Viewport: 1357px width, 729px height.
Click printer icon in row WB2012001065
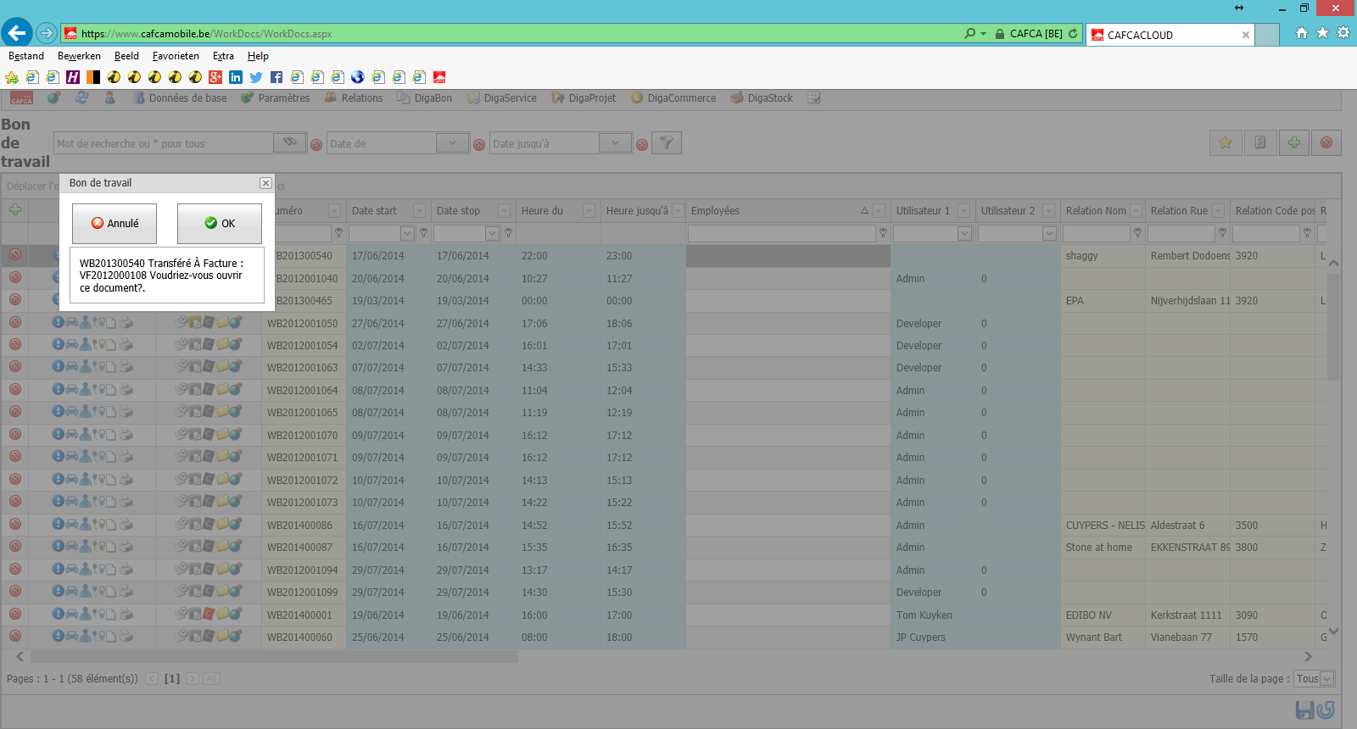126,412
